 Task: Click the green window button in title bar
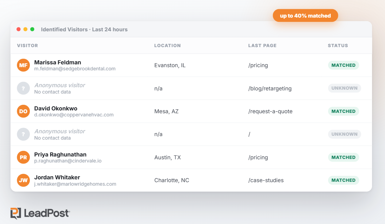(x=32, y=29)
